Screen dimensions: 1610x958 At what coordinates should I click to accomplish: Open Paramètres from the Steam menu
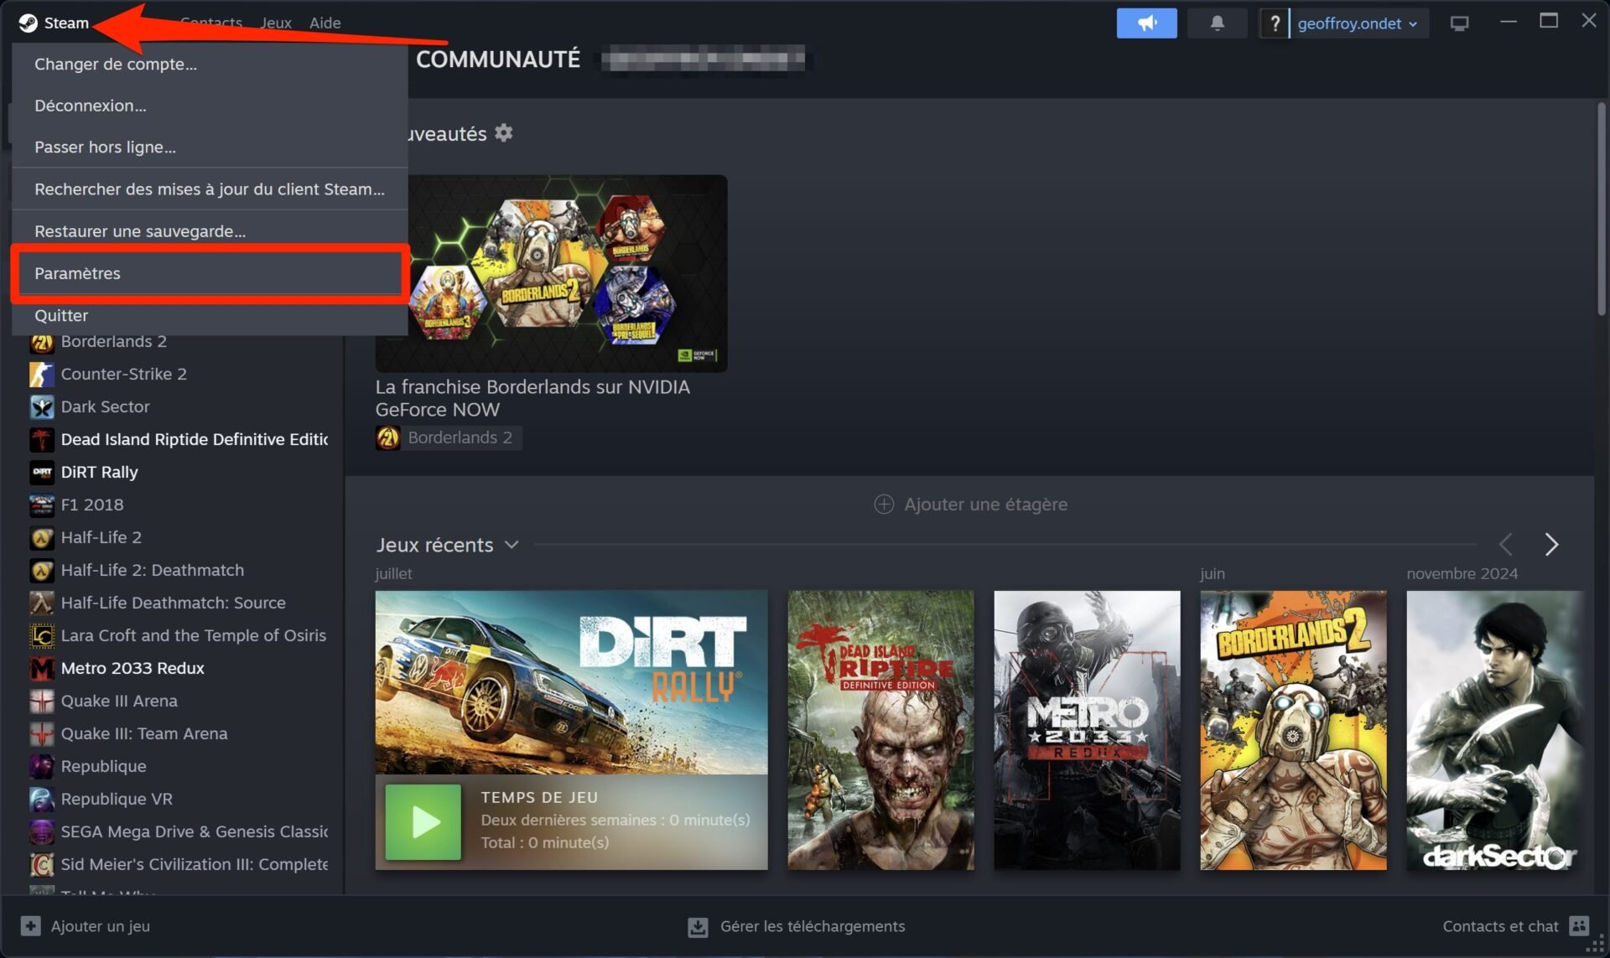click(210, 273)
